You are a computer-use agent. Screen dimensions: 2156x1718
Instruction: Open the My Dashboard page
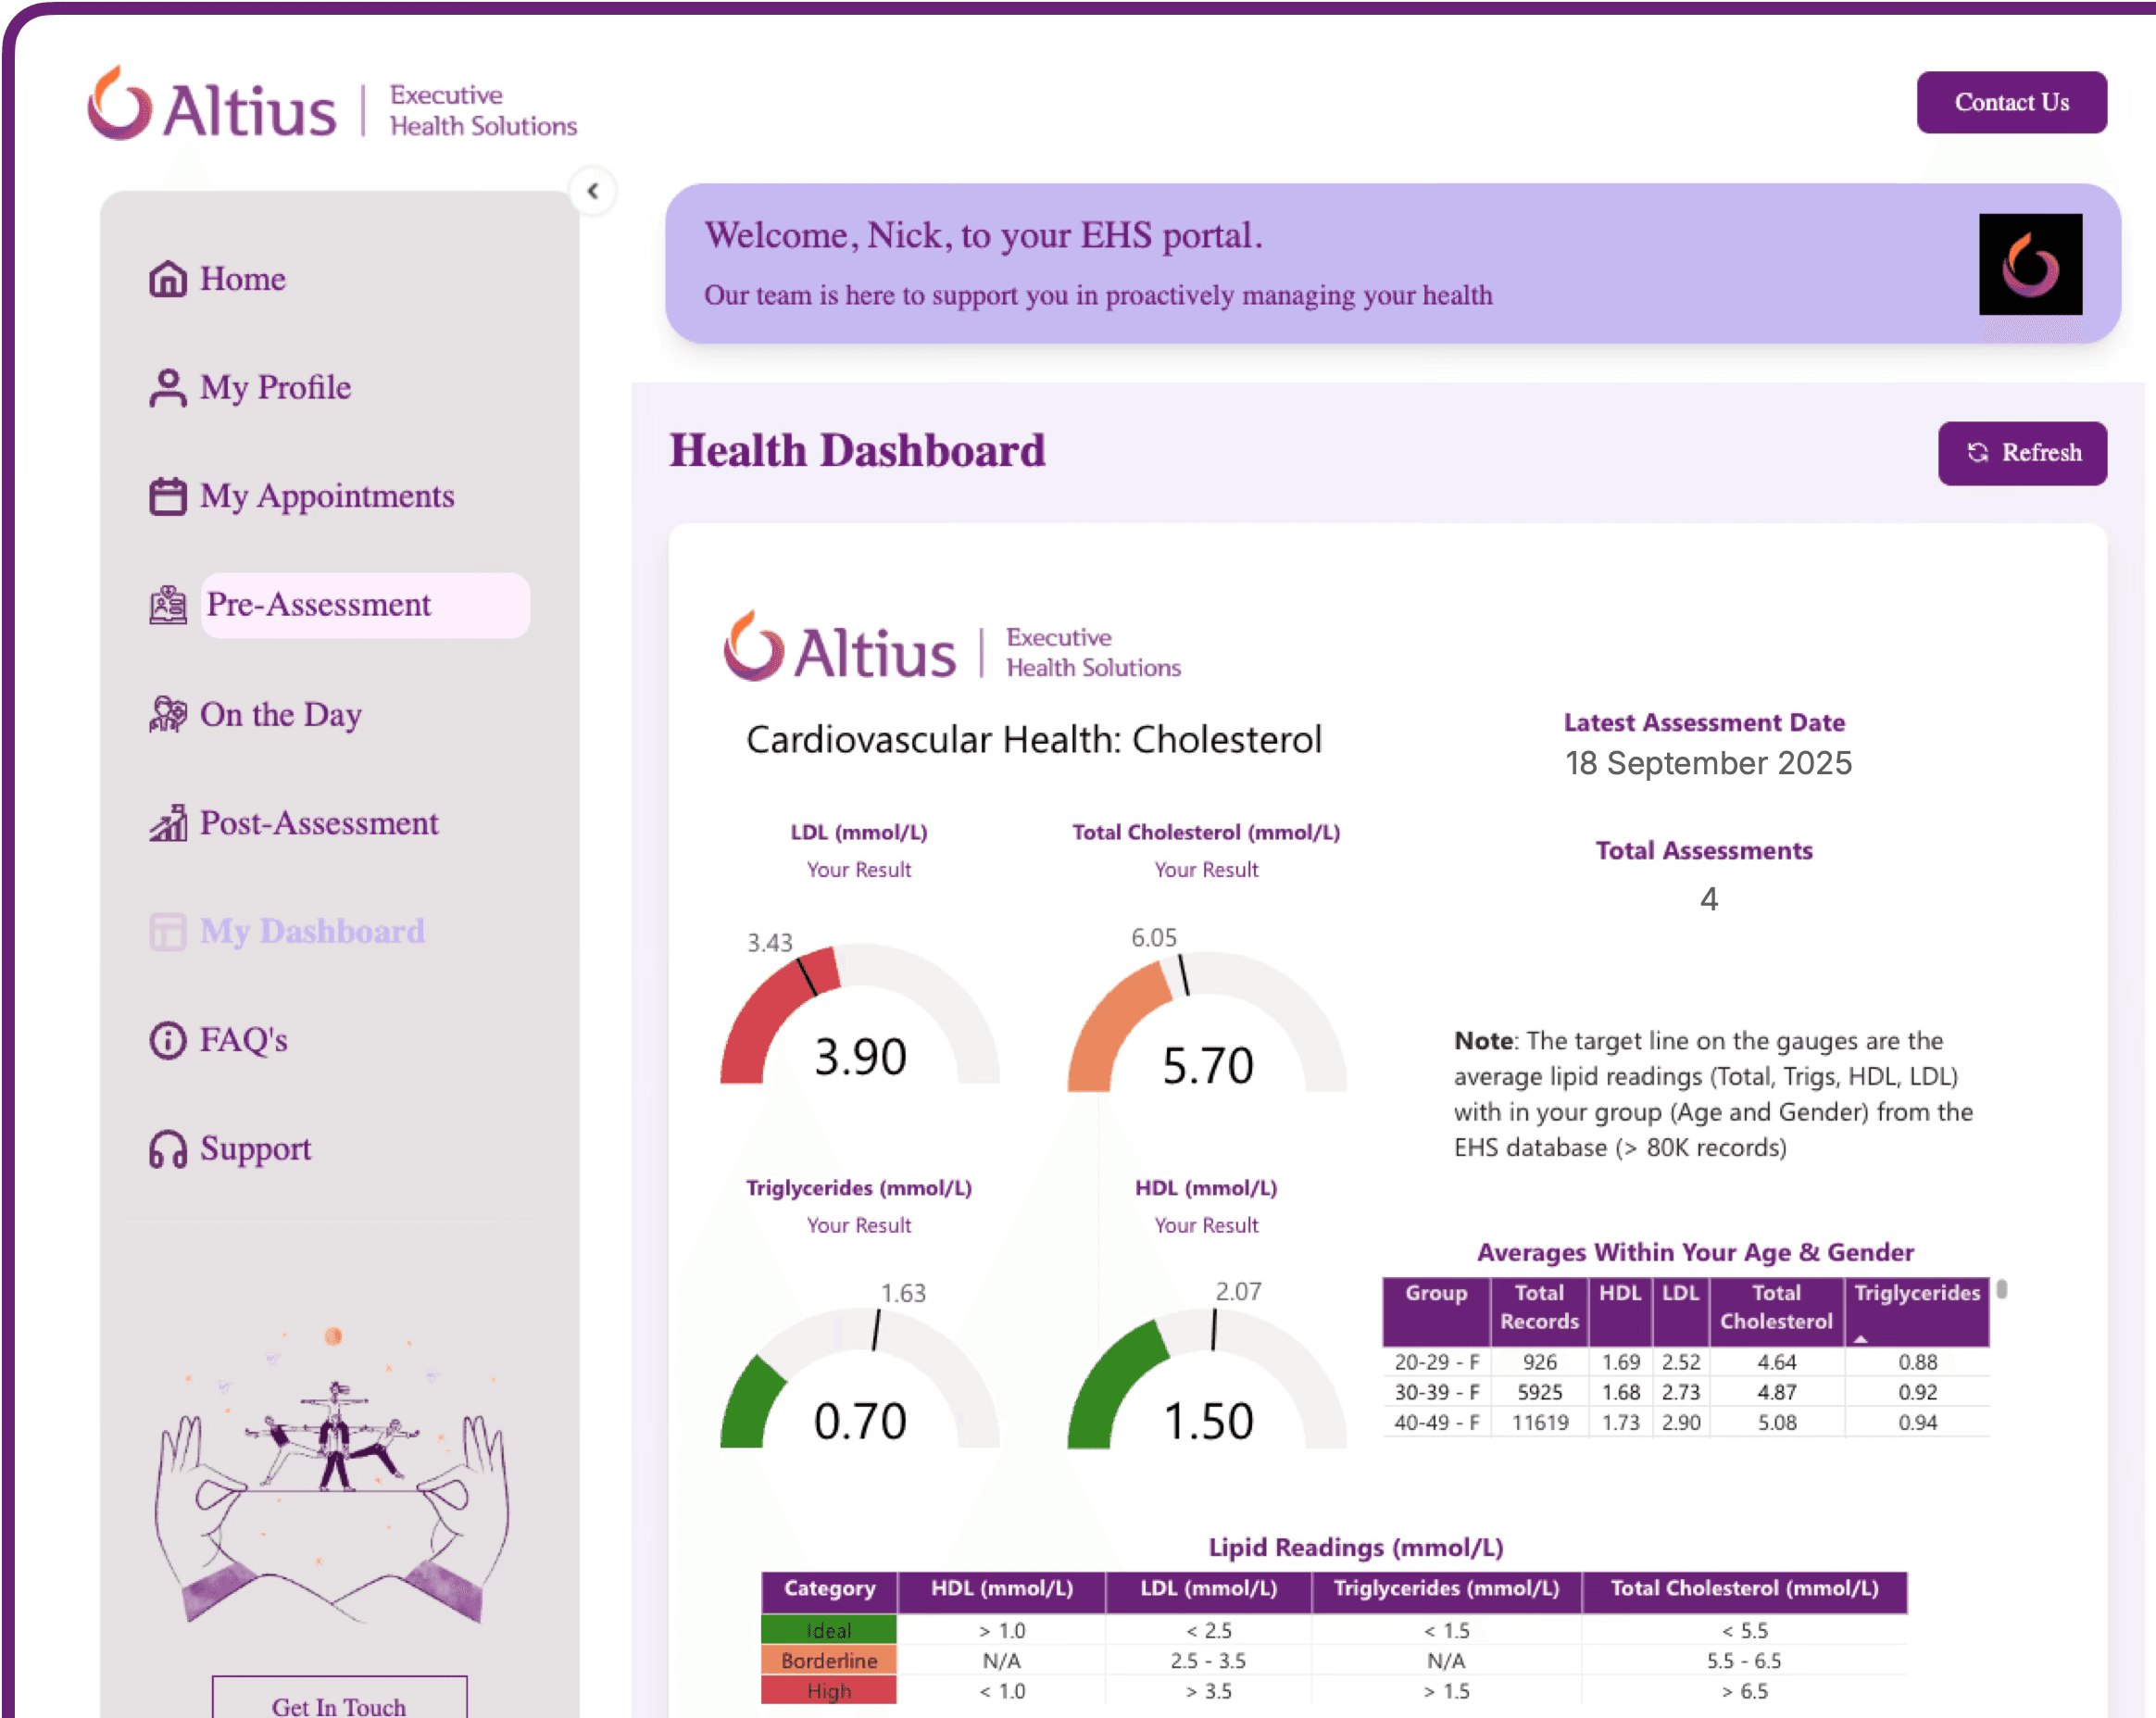pyautogui.click(x=311, y=931)
